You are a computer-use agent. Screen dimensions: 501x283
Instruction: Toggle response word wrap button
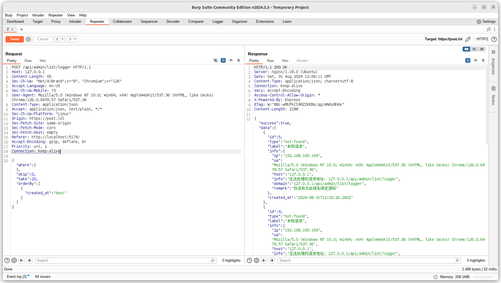(x=468, y=61)
